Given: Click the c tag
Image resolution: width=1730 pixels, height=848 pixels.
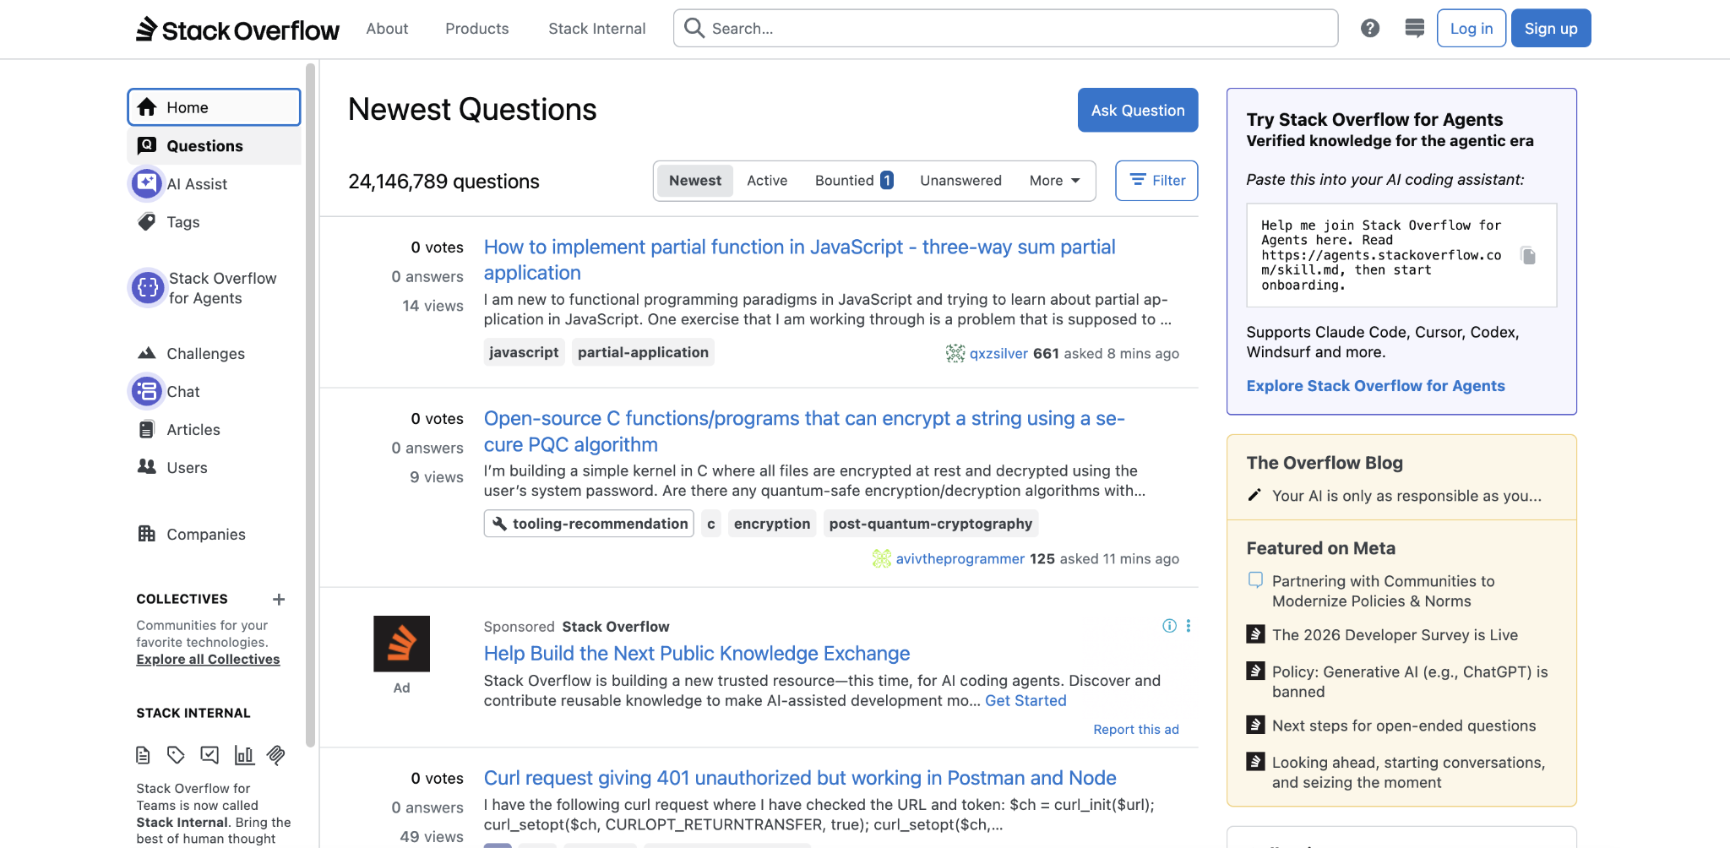Looking at the screenshot, I should pyautogui.click(x=711, y=524).
